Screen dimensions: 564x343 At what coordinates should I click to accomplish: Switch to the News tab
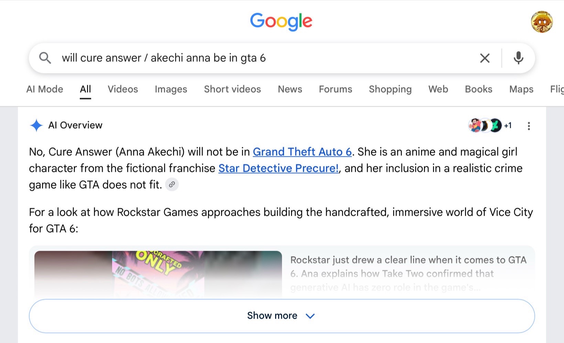(x=290, y=89)
